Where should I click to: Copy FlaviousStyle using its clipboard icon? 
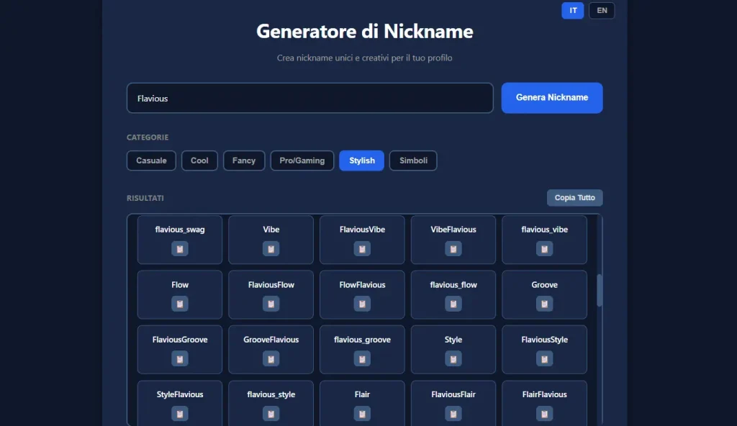544,359
